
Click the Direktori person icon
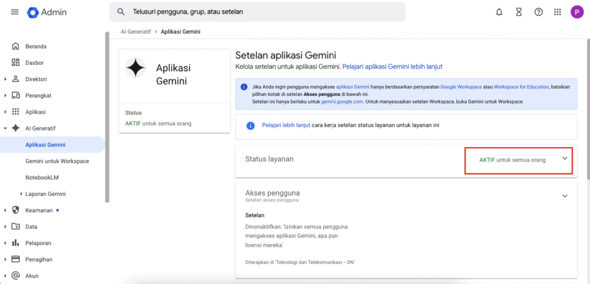point(16,79)
